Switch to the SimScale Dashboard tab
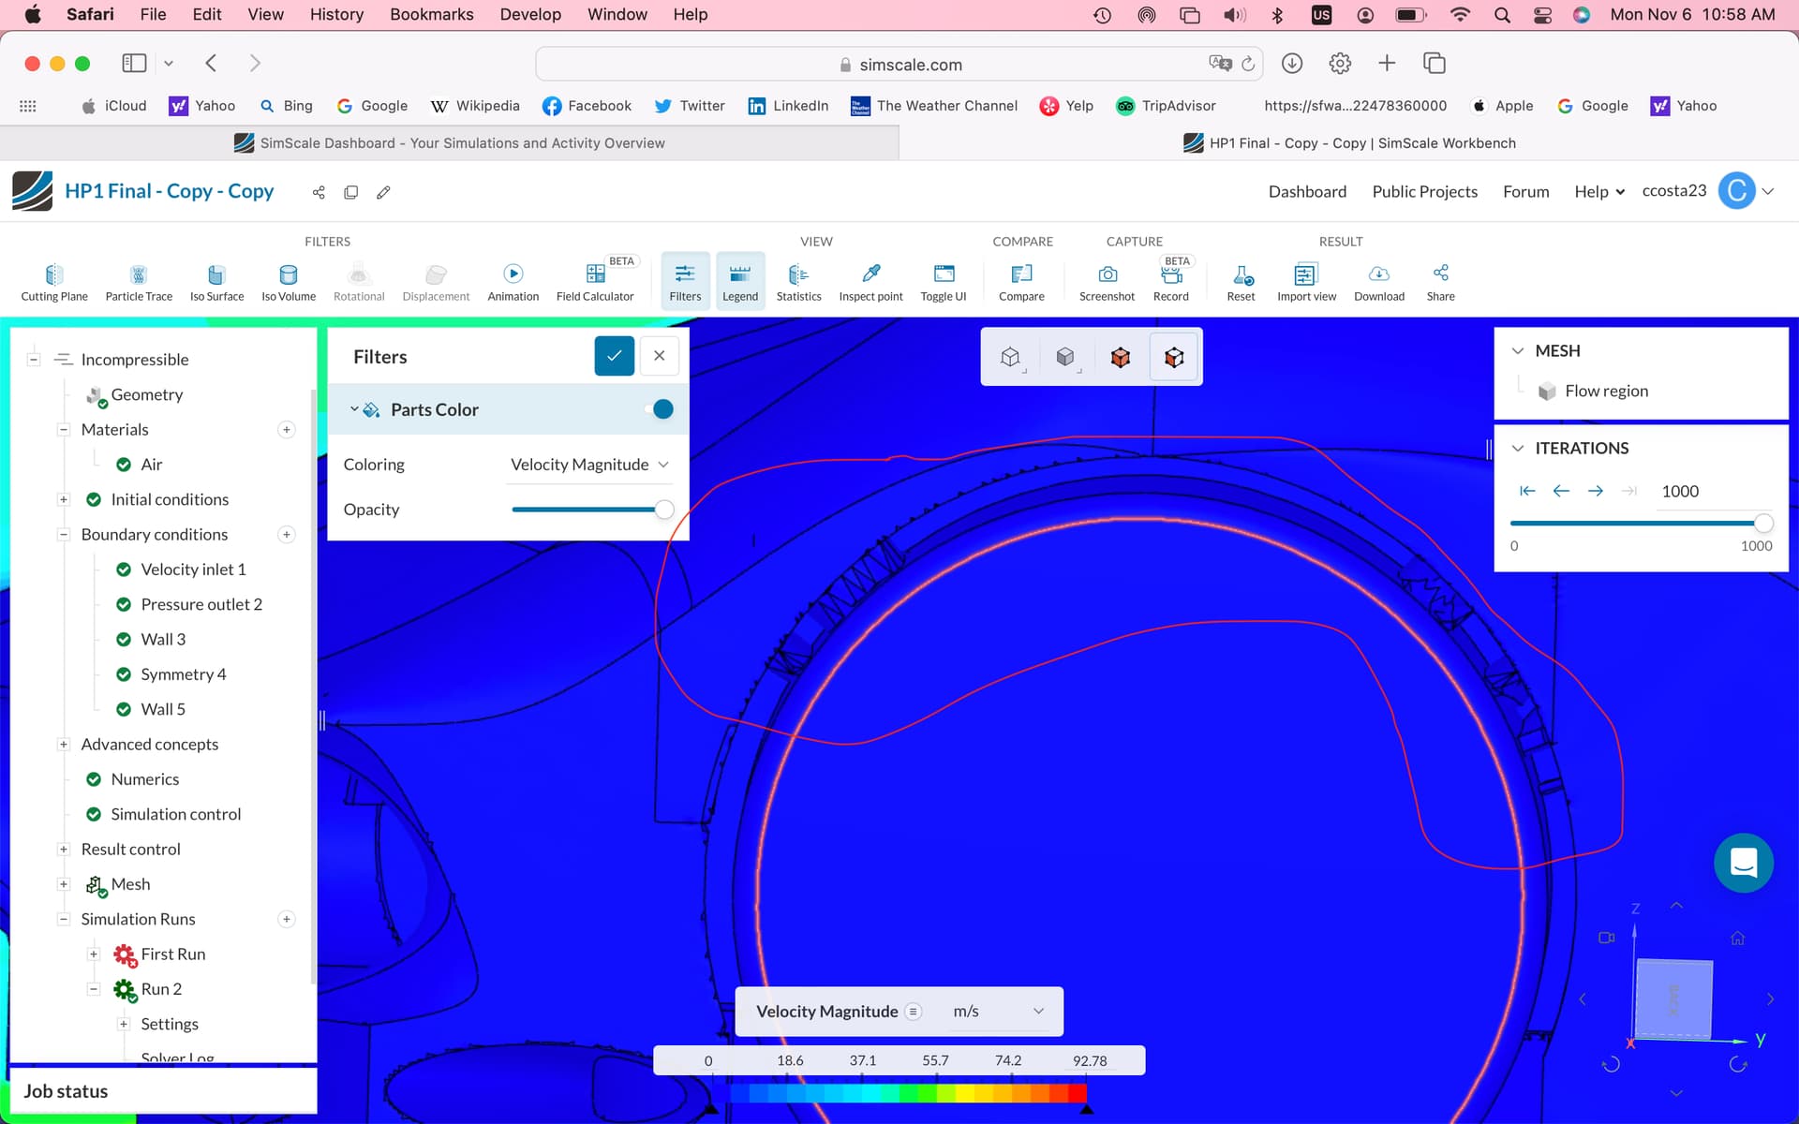Viewport: 1799px width, 1124px height. pos(450,143)
